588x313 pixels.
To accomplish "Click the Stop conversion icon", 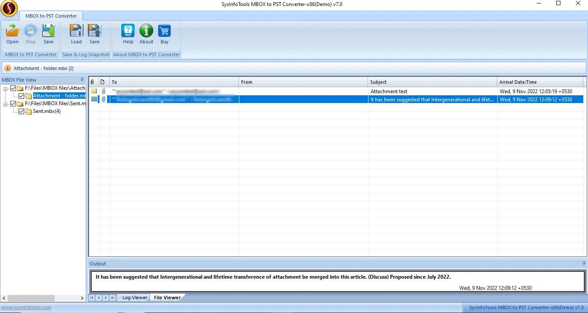I will (30, 31).
